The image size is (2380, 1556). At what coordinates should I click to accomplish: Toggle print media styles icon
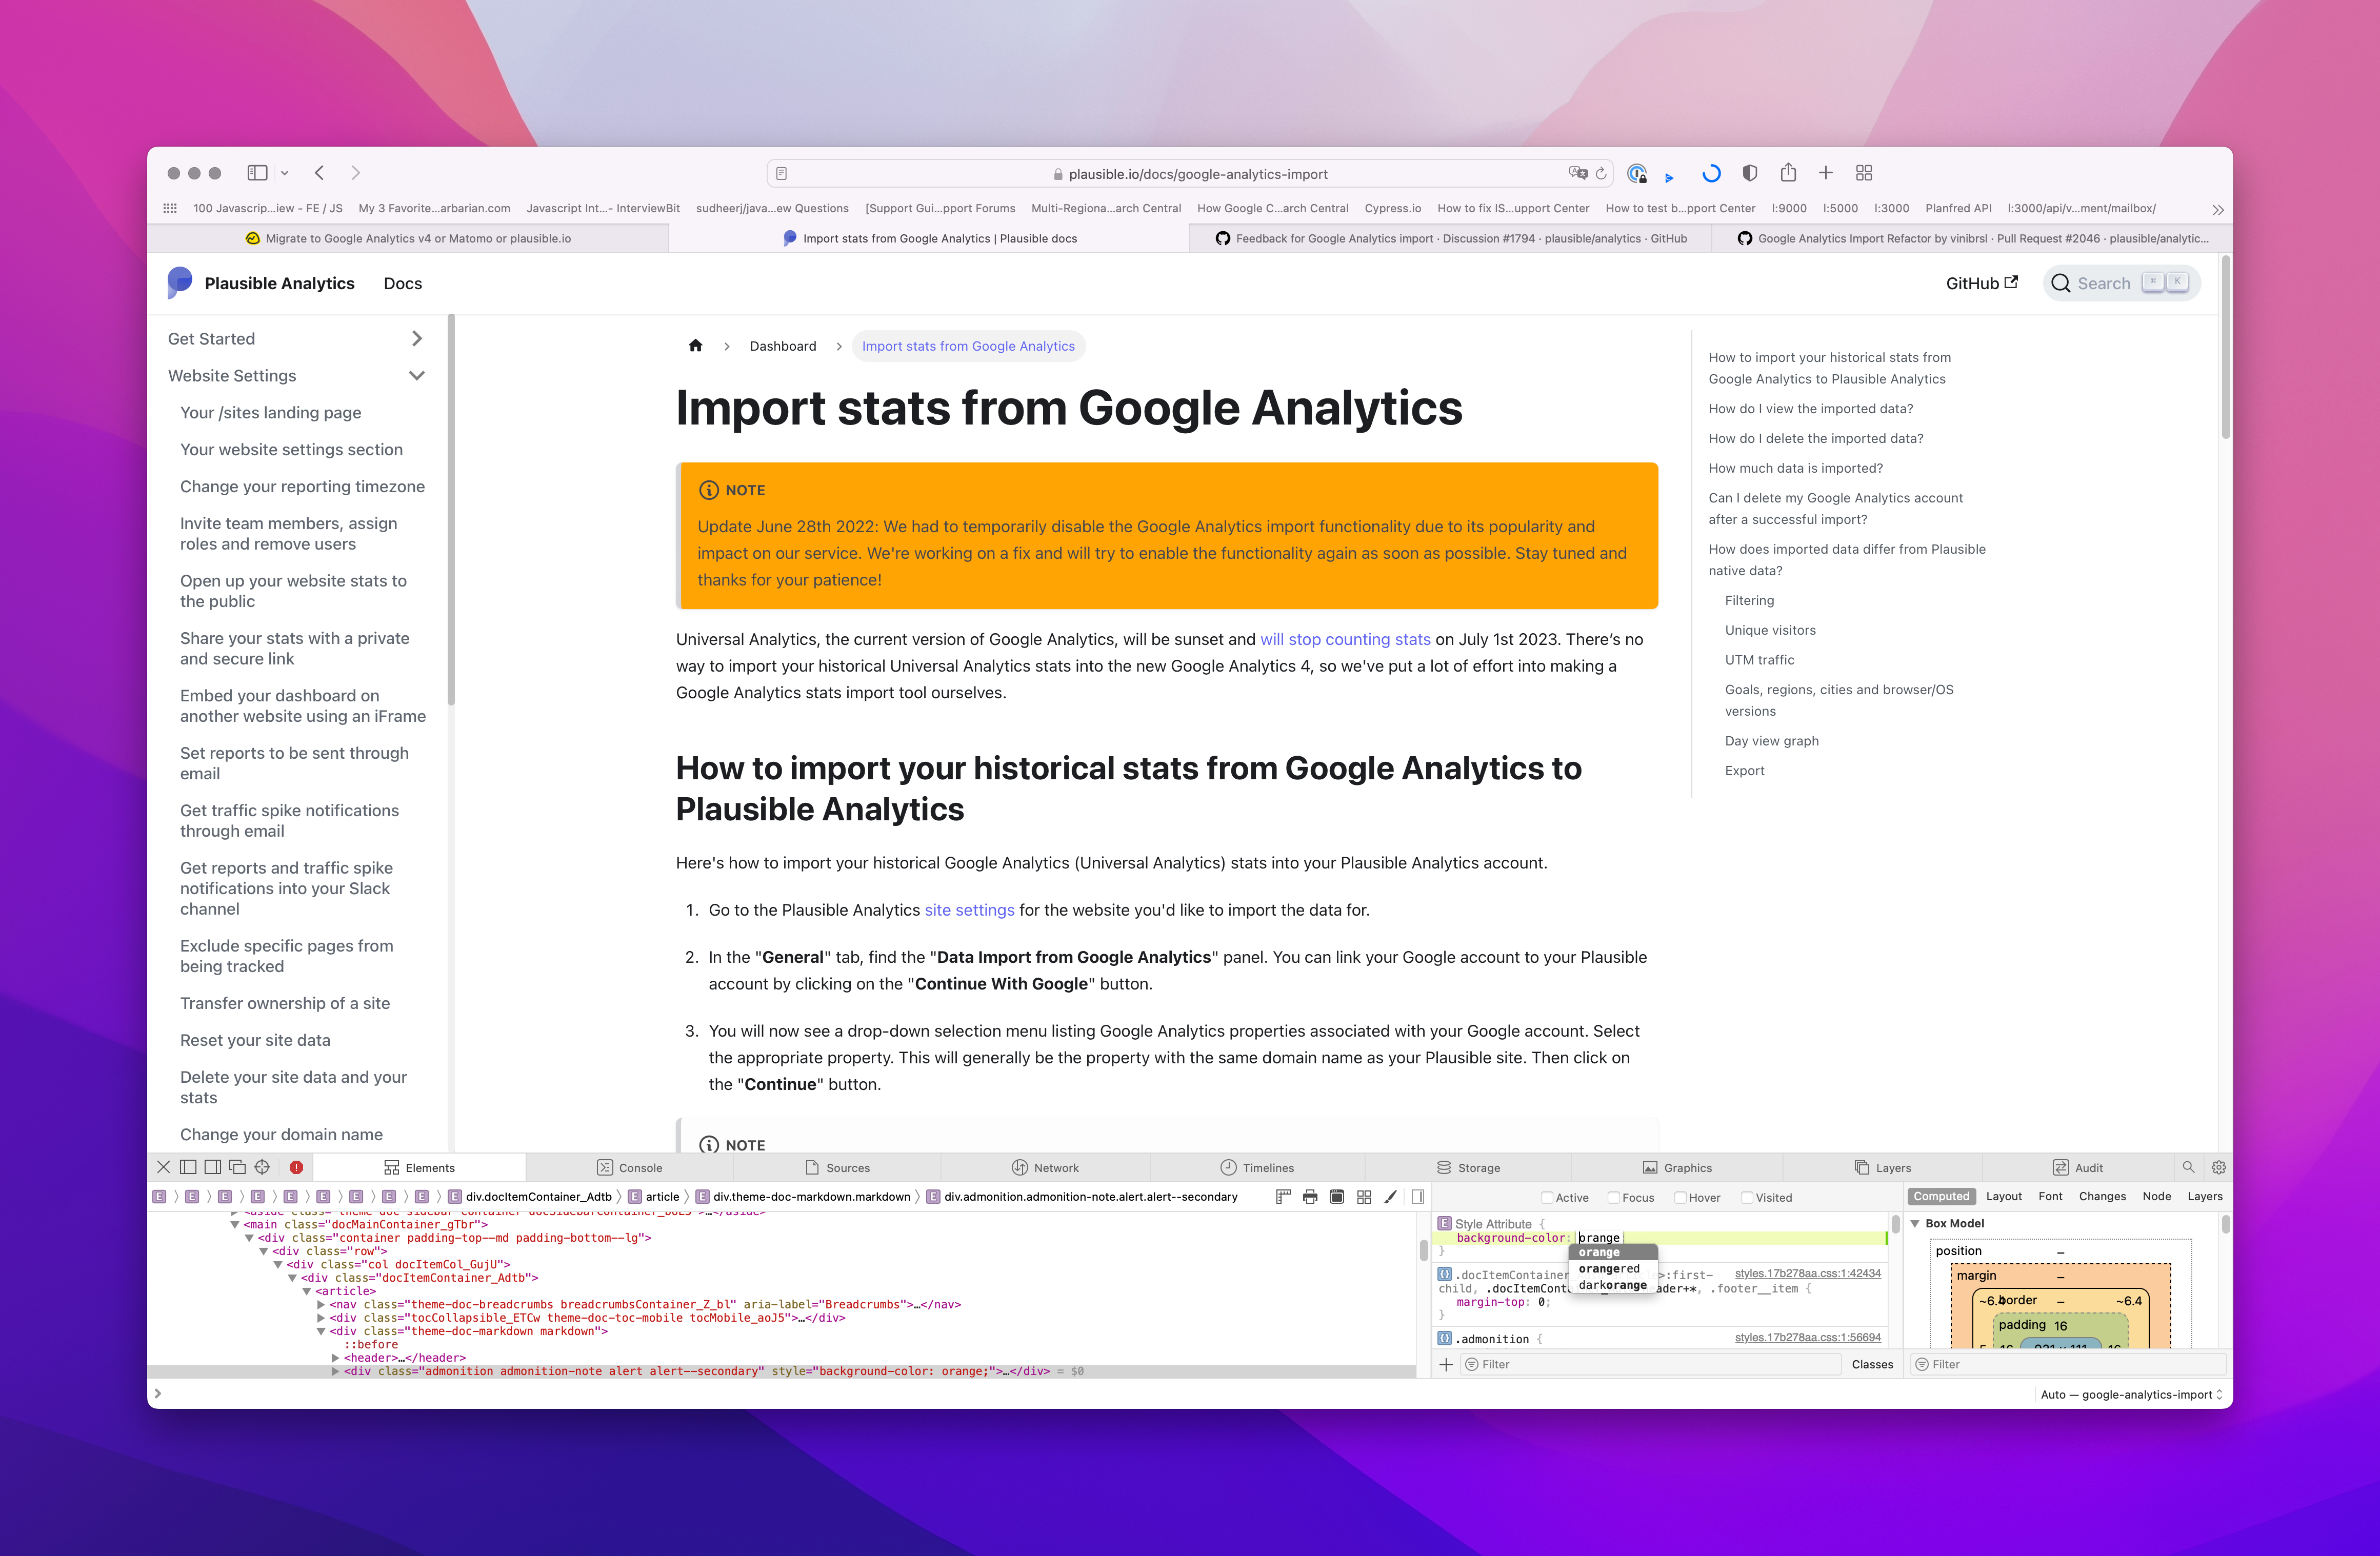tap(1310, 1197)
